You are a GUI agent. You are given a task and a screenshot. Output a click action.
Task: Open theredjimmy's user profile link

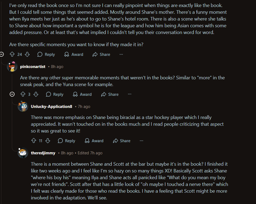43,153
